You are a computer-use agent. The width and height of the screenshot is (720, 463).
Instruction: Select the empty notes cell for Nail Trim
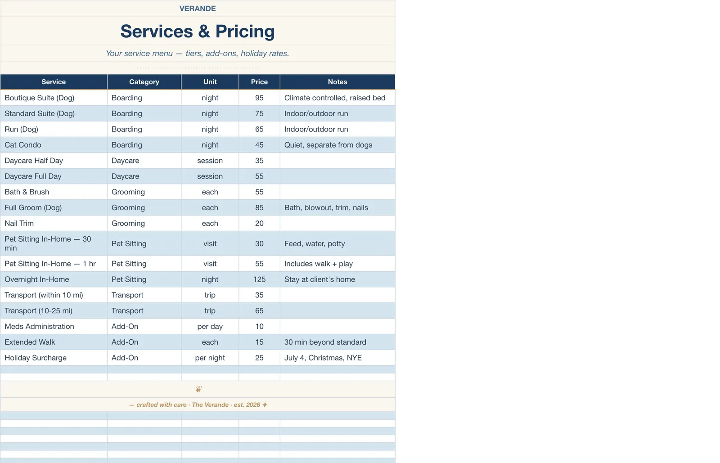[x=337, y=223]
